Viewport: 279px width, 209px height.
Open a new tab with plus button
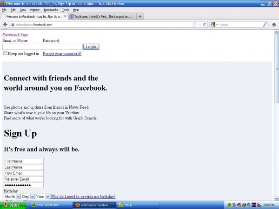(x=140, y=16)
